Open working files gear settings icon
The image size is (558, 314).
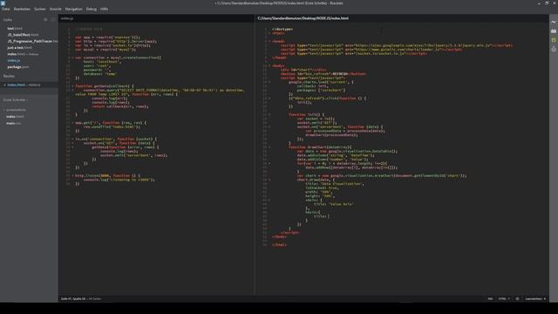(x=45, y=19)
